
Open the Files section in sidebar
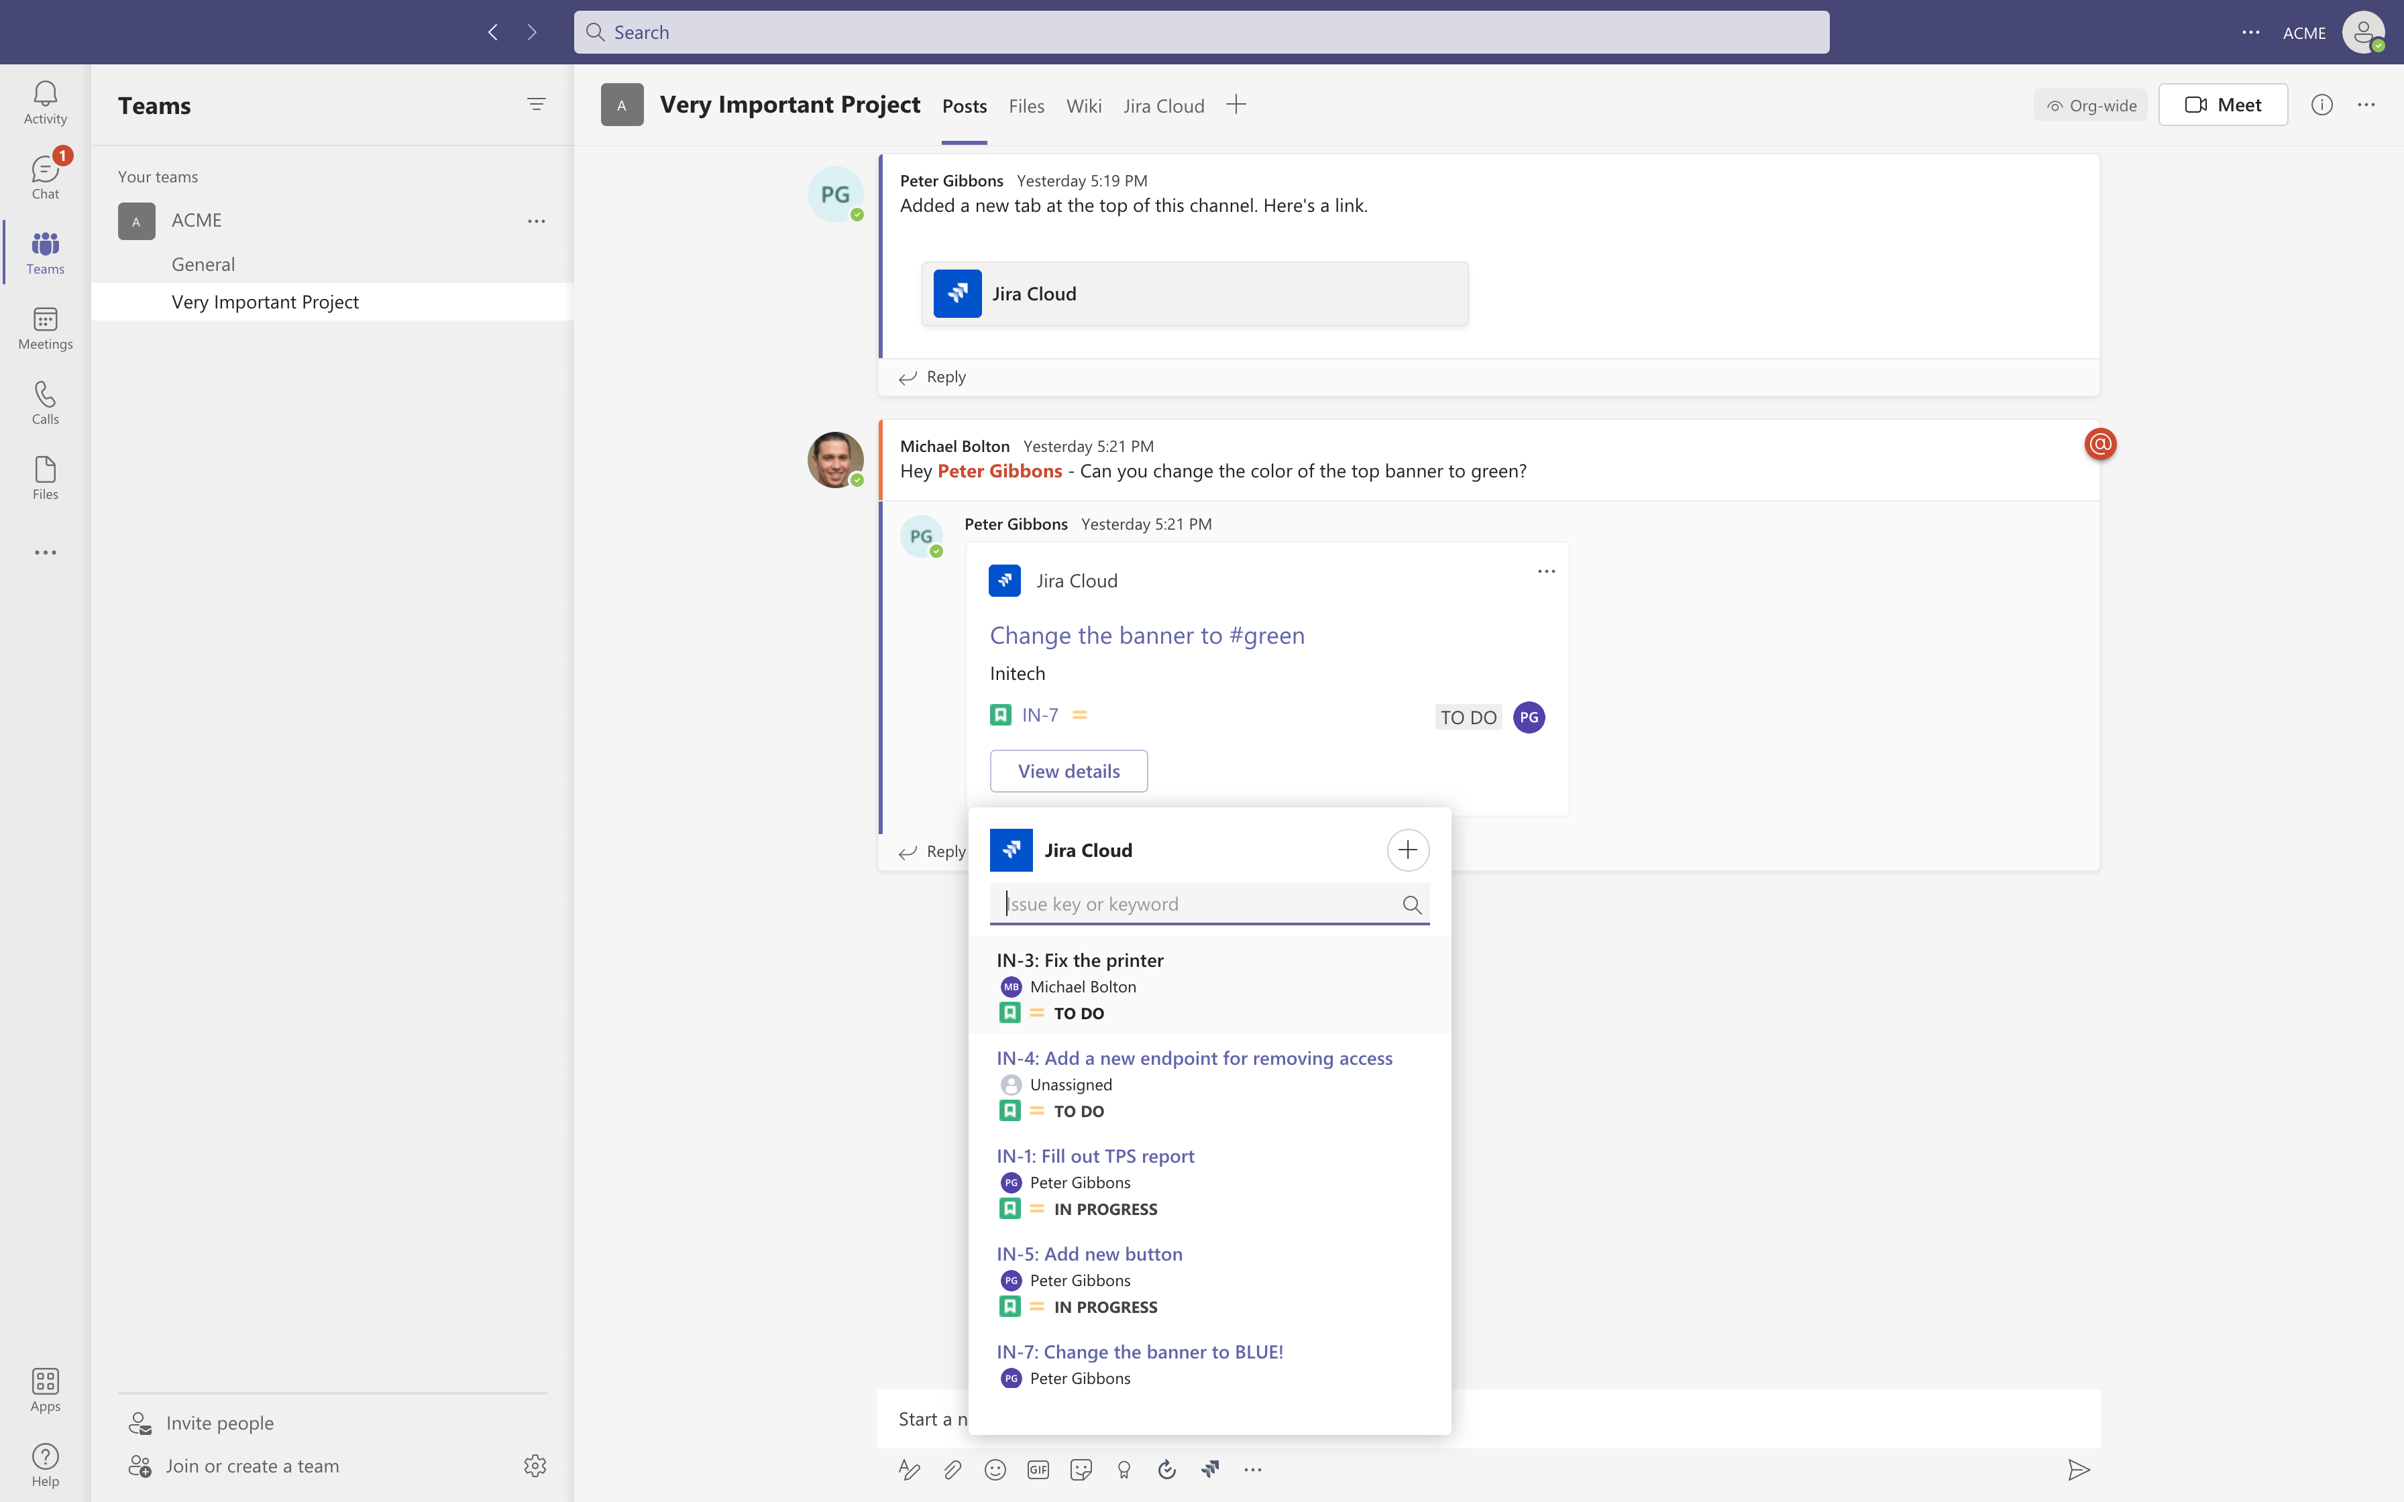click(x=45, y=478)
